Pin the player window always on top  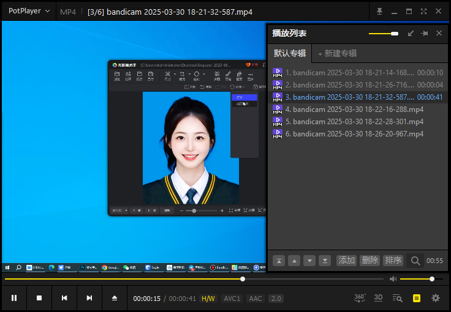(x=380, y=12)
